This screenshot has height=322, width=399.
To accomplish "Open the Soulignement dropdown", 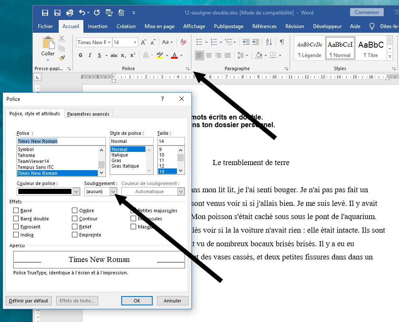I will click(113, 192).
